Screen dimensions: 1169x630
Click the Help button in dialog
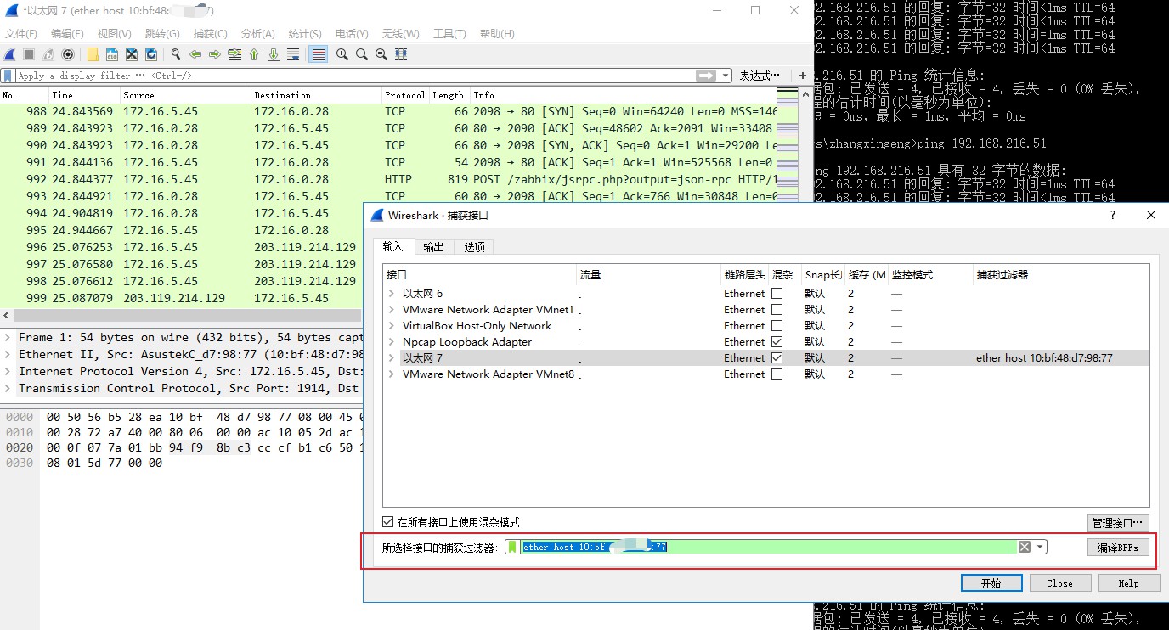point(1129,583)
